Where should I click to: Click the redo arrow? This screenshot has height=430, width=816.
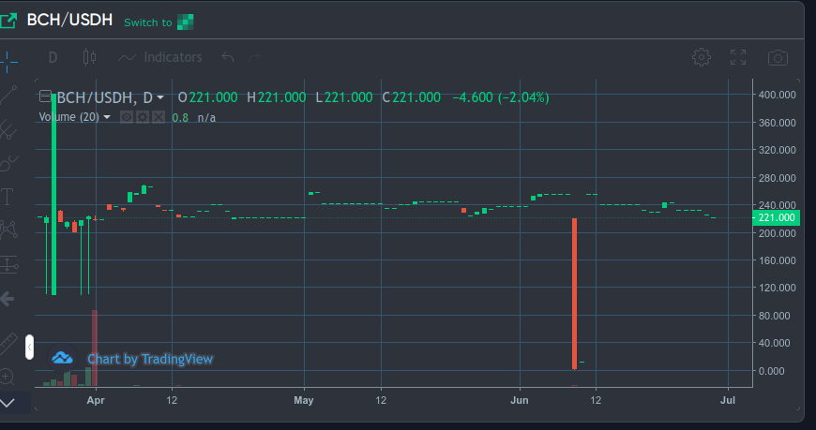tap(254, 57)
